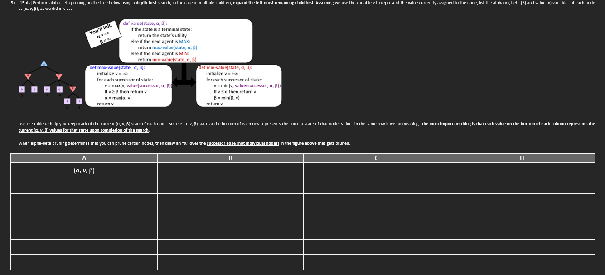Image resolution: width=605 pixels, height=275 pixels.
Task: Select the column header labeled A
Action: pyautogui.click(x=84, y=158)
